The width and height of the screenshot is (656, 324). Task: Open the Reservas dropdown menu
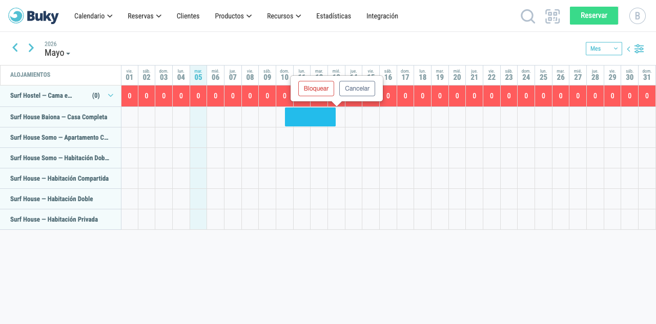point(145,16)
